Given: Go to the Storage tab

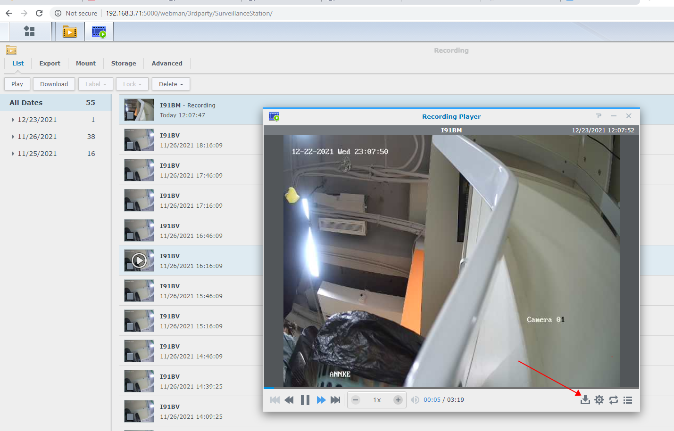Looking at the screenshot, I should [x=124, y=63].
